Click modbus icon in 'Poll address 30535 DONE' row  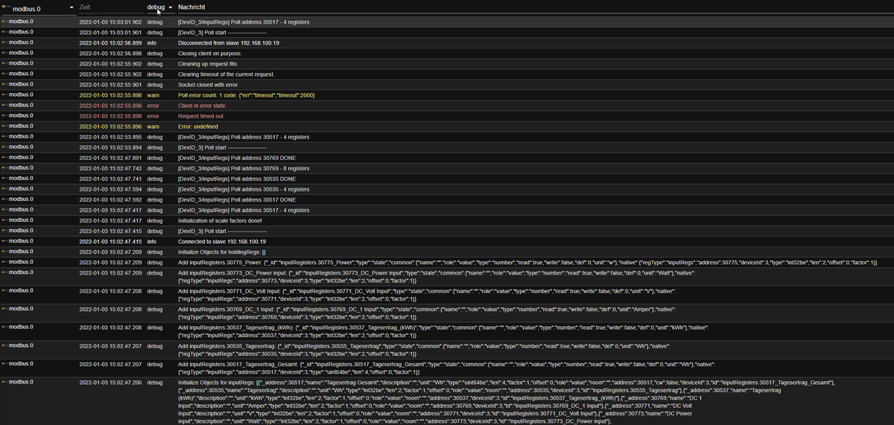pyautogui.click(x=6, y=178)
